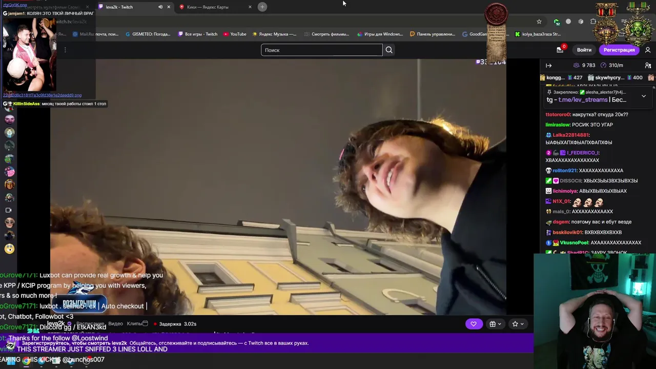Open the Панель управления bookmark

coord(433,34)
